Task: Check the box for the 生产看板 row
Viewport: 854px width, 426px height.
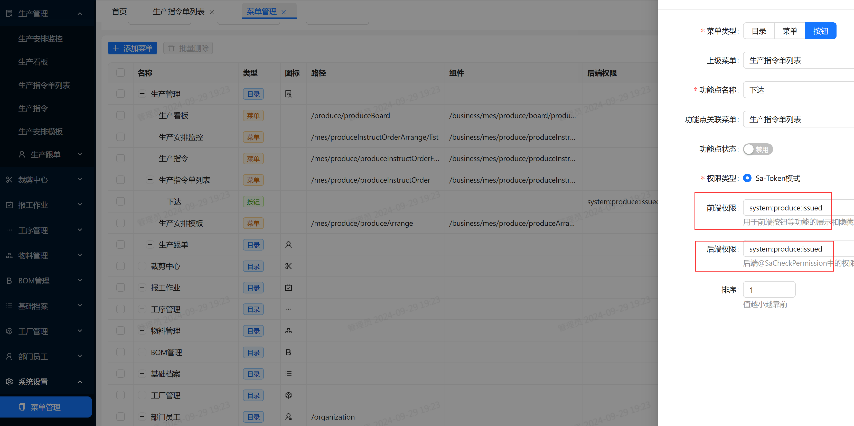Action: [x=121, y=115]
